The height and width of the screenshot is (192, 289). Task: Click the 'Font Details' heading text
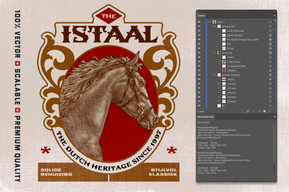click(203, 122)
